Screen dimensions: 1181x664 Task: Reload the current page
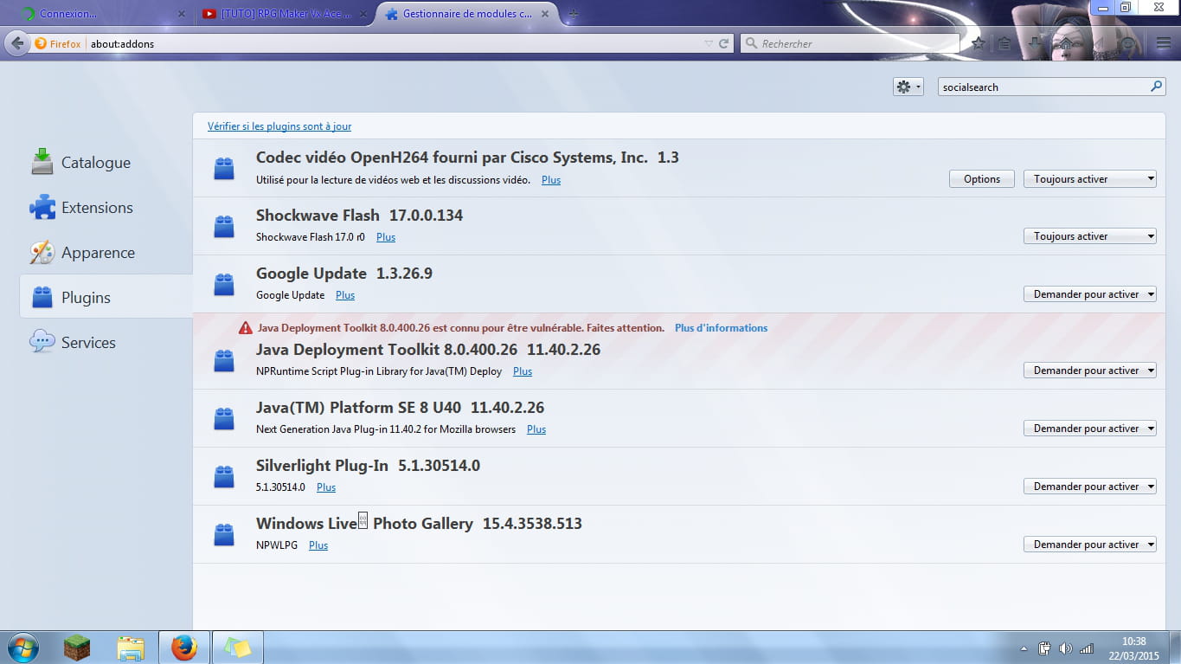(x=724, y=43)
